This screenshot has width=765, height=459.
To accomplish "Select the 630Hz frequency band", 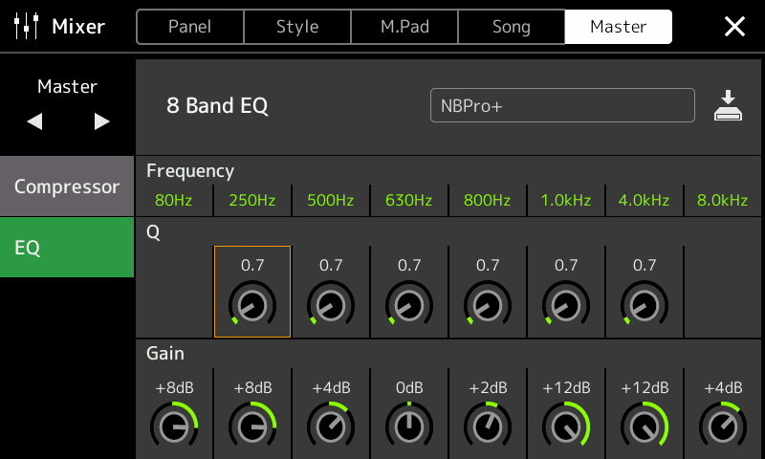I will (409, 200).
